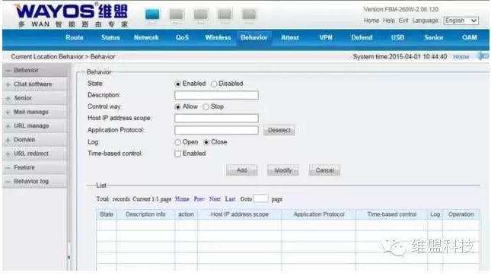Click the third gray port status icon
Viewport: 491px width, 276px height.
(200, 14)
